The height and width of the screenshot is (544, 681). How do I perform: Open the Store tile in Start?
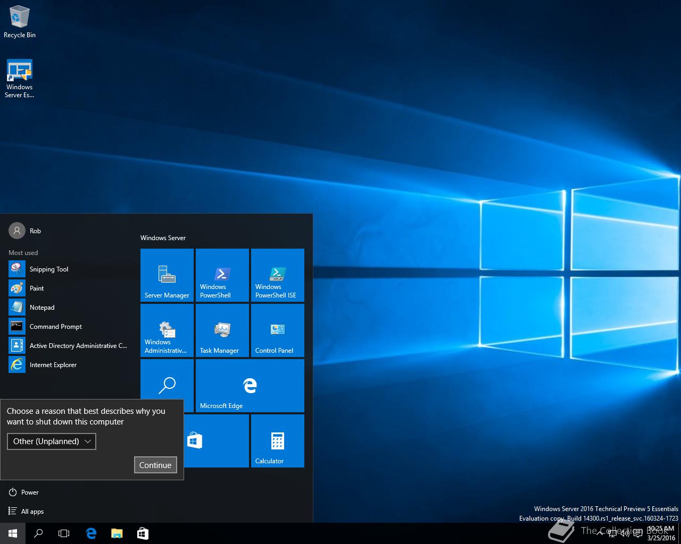tap(216, 441)
